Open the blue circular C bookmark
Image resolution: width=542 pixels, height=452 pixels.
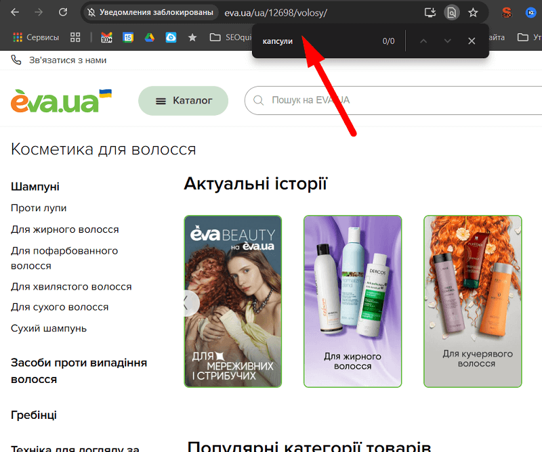pyautogui.click(x=171, y=37)
